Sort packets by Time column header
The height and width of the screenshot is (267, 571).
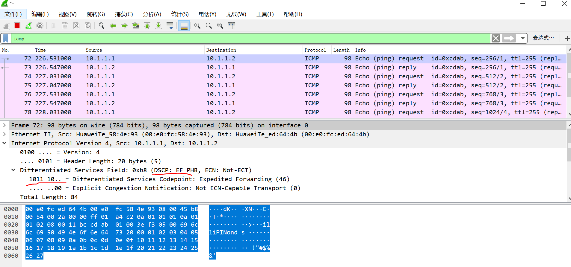point(58,50)
